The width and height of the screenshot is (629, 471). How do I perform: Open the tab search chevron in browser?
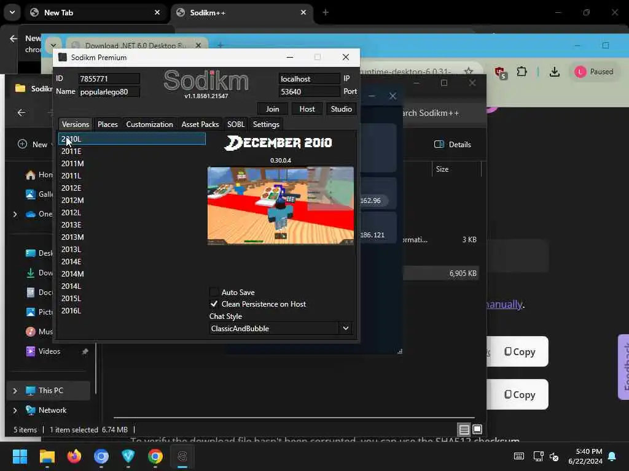[12, 12]
